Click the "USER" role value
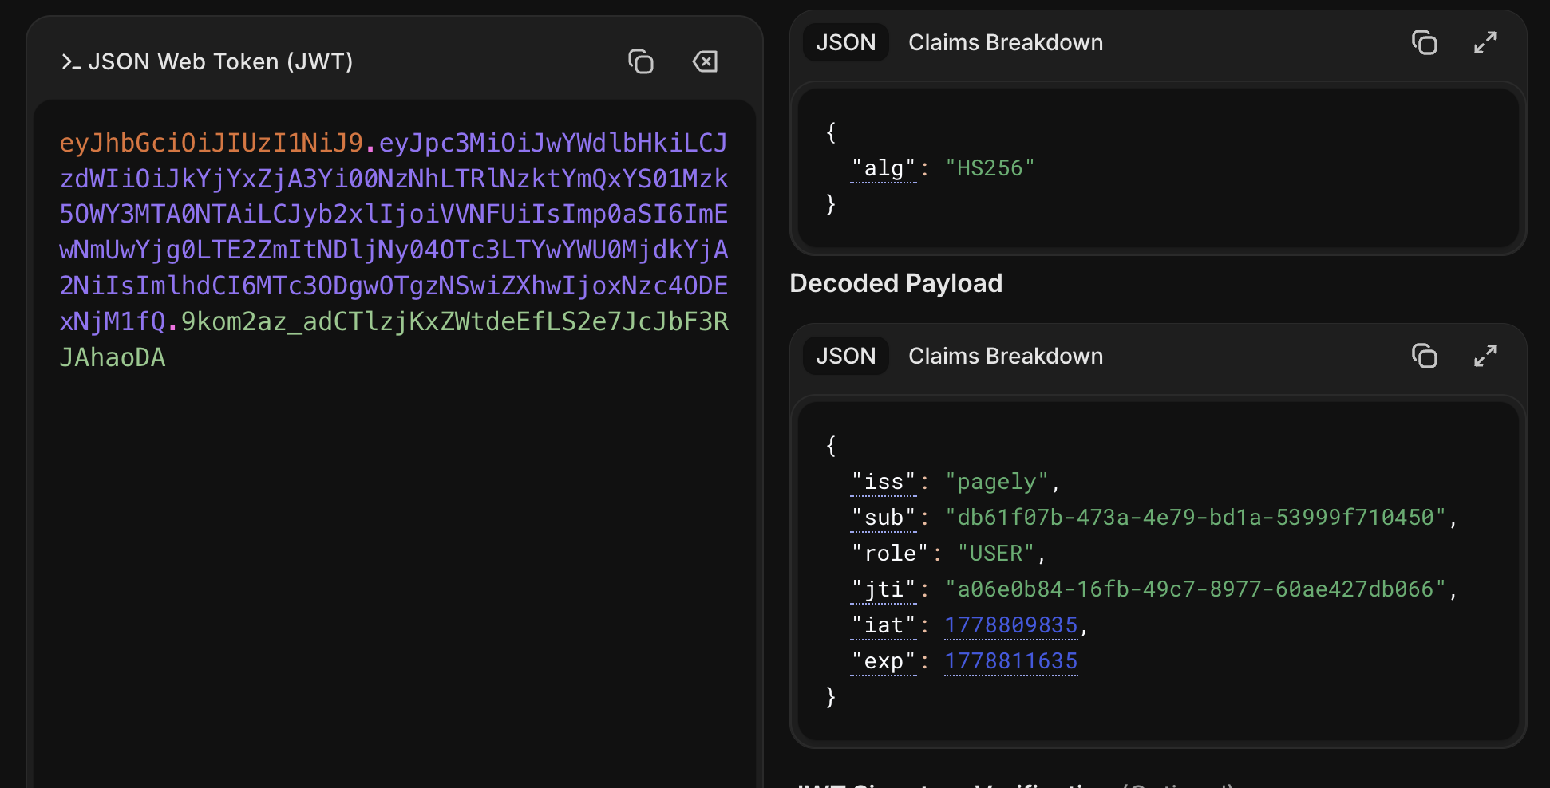This screenshot has width=1550, height=788. (996, 554)
